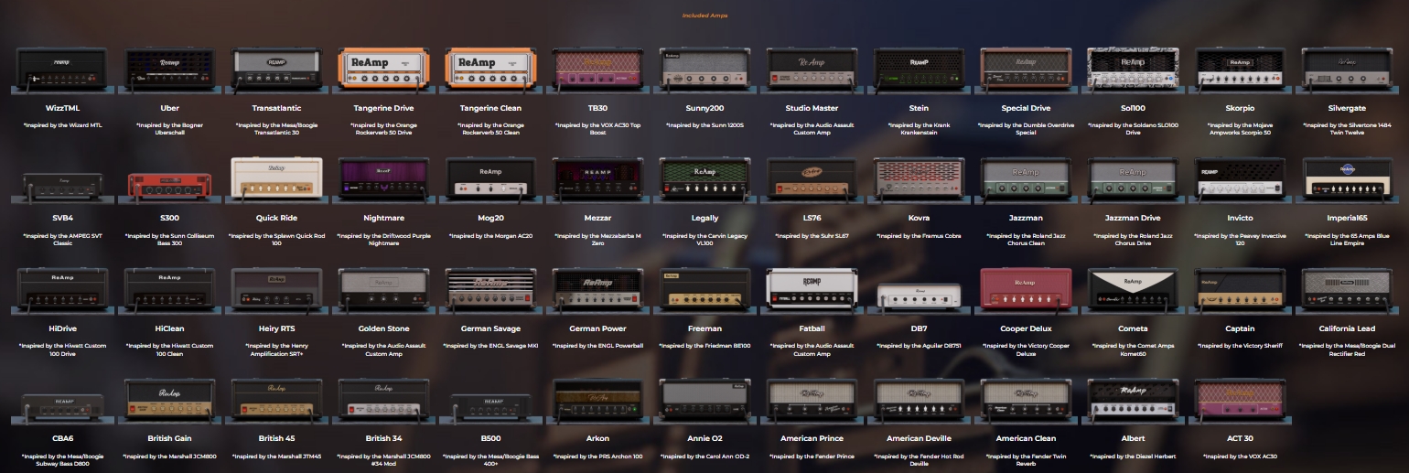This screenshot has height=473, width=1409.
Task: Select the green Legally amp head
Action: (x=704, y=178)
